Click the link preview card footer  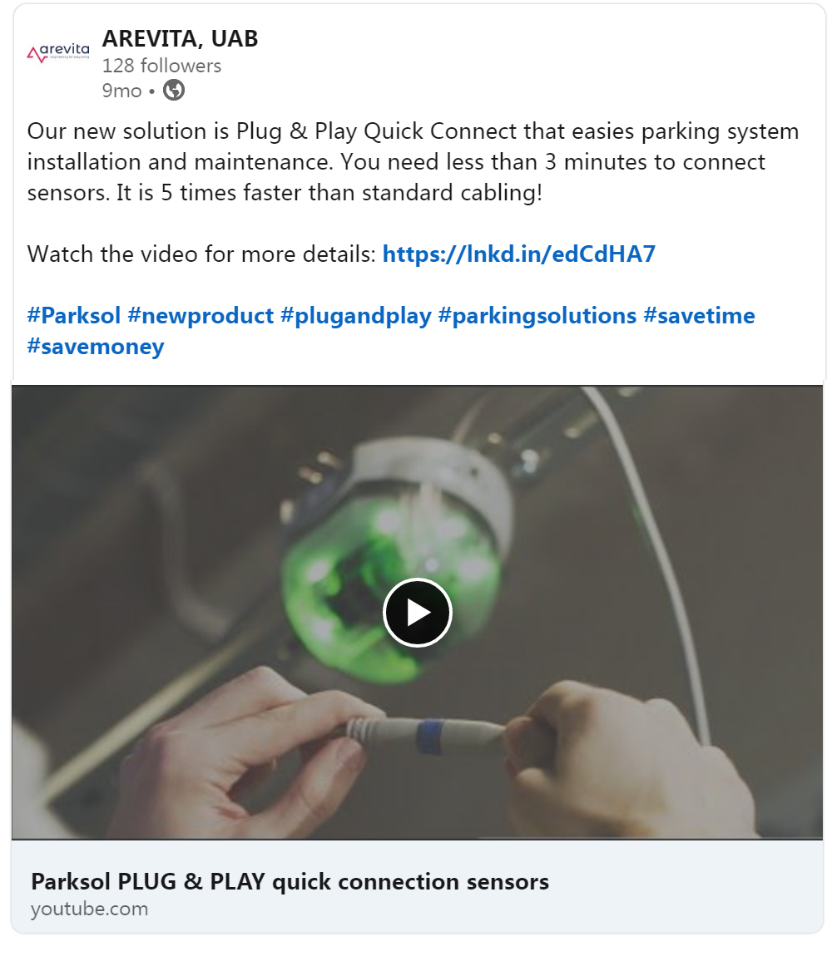[x=417, y=886]
